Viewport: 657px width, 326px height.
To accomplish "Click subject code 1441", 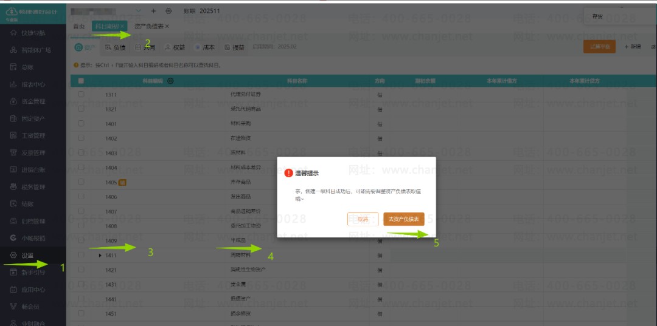I will [x=111, y=299].
